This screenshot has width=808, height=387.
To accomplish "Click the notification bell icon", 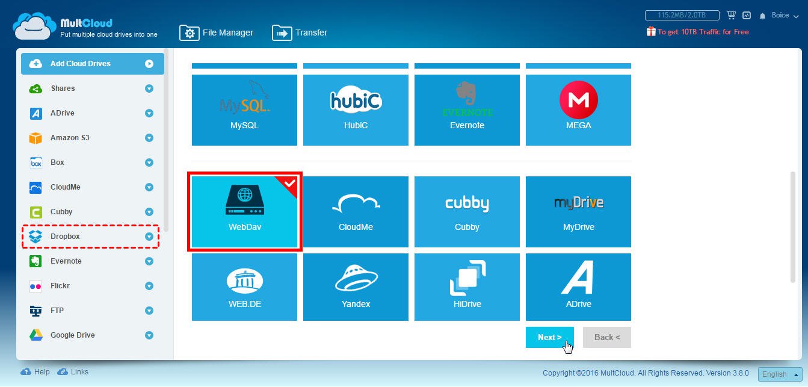I will tap(762, 16).
